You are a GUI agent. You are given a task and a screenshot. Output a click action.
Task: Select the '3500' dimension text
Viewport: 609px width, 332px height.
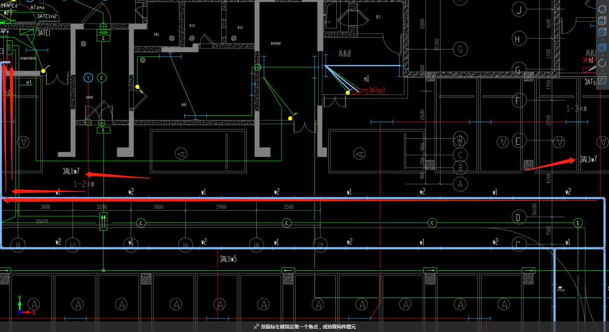288,207
